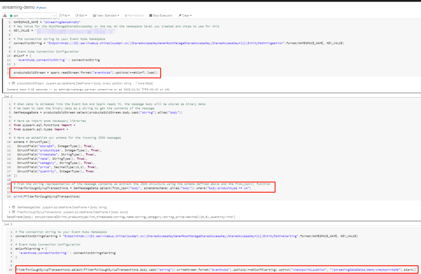Click the schema = StructType([ line
This screenshot has height=274, width=421.
pyautogui.click(x=32, y=142)
